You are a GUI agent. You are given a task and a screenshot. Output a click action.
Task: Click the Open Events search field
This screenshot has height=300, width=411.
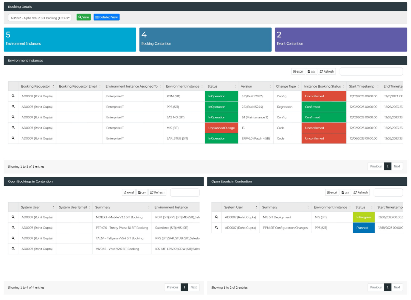[388, 193]
